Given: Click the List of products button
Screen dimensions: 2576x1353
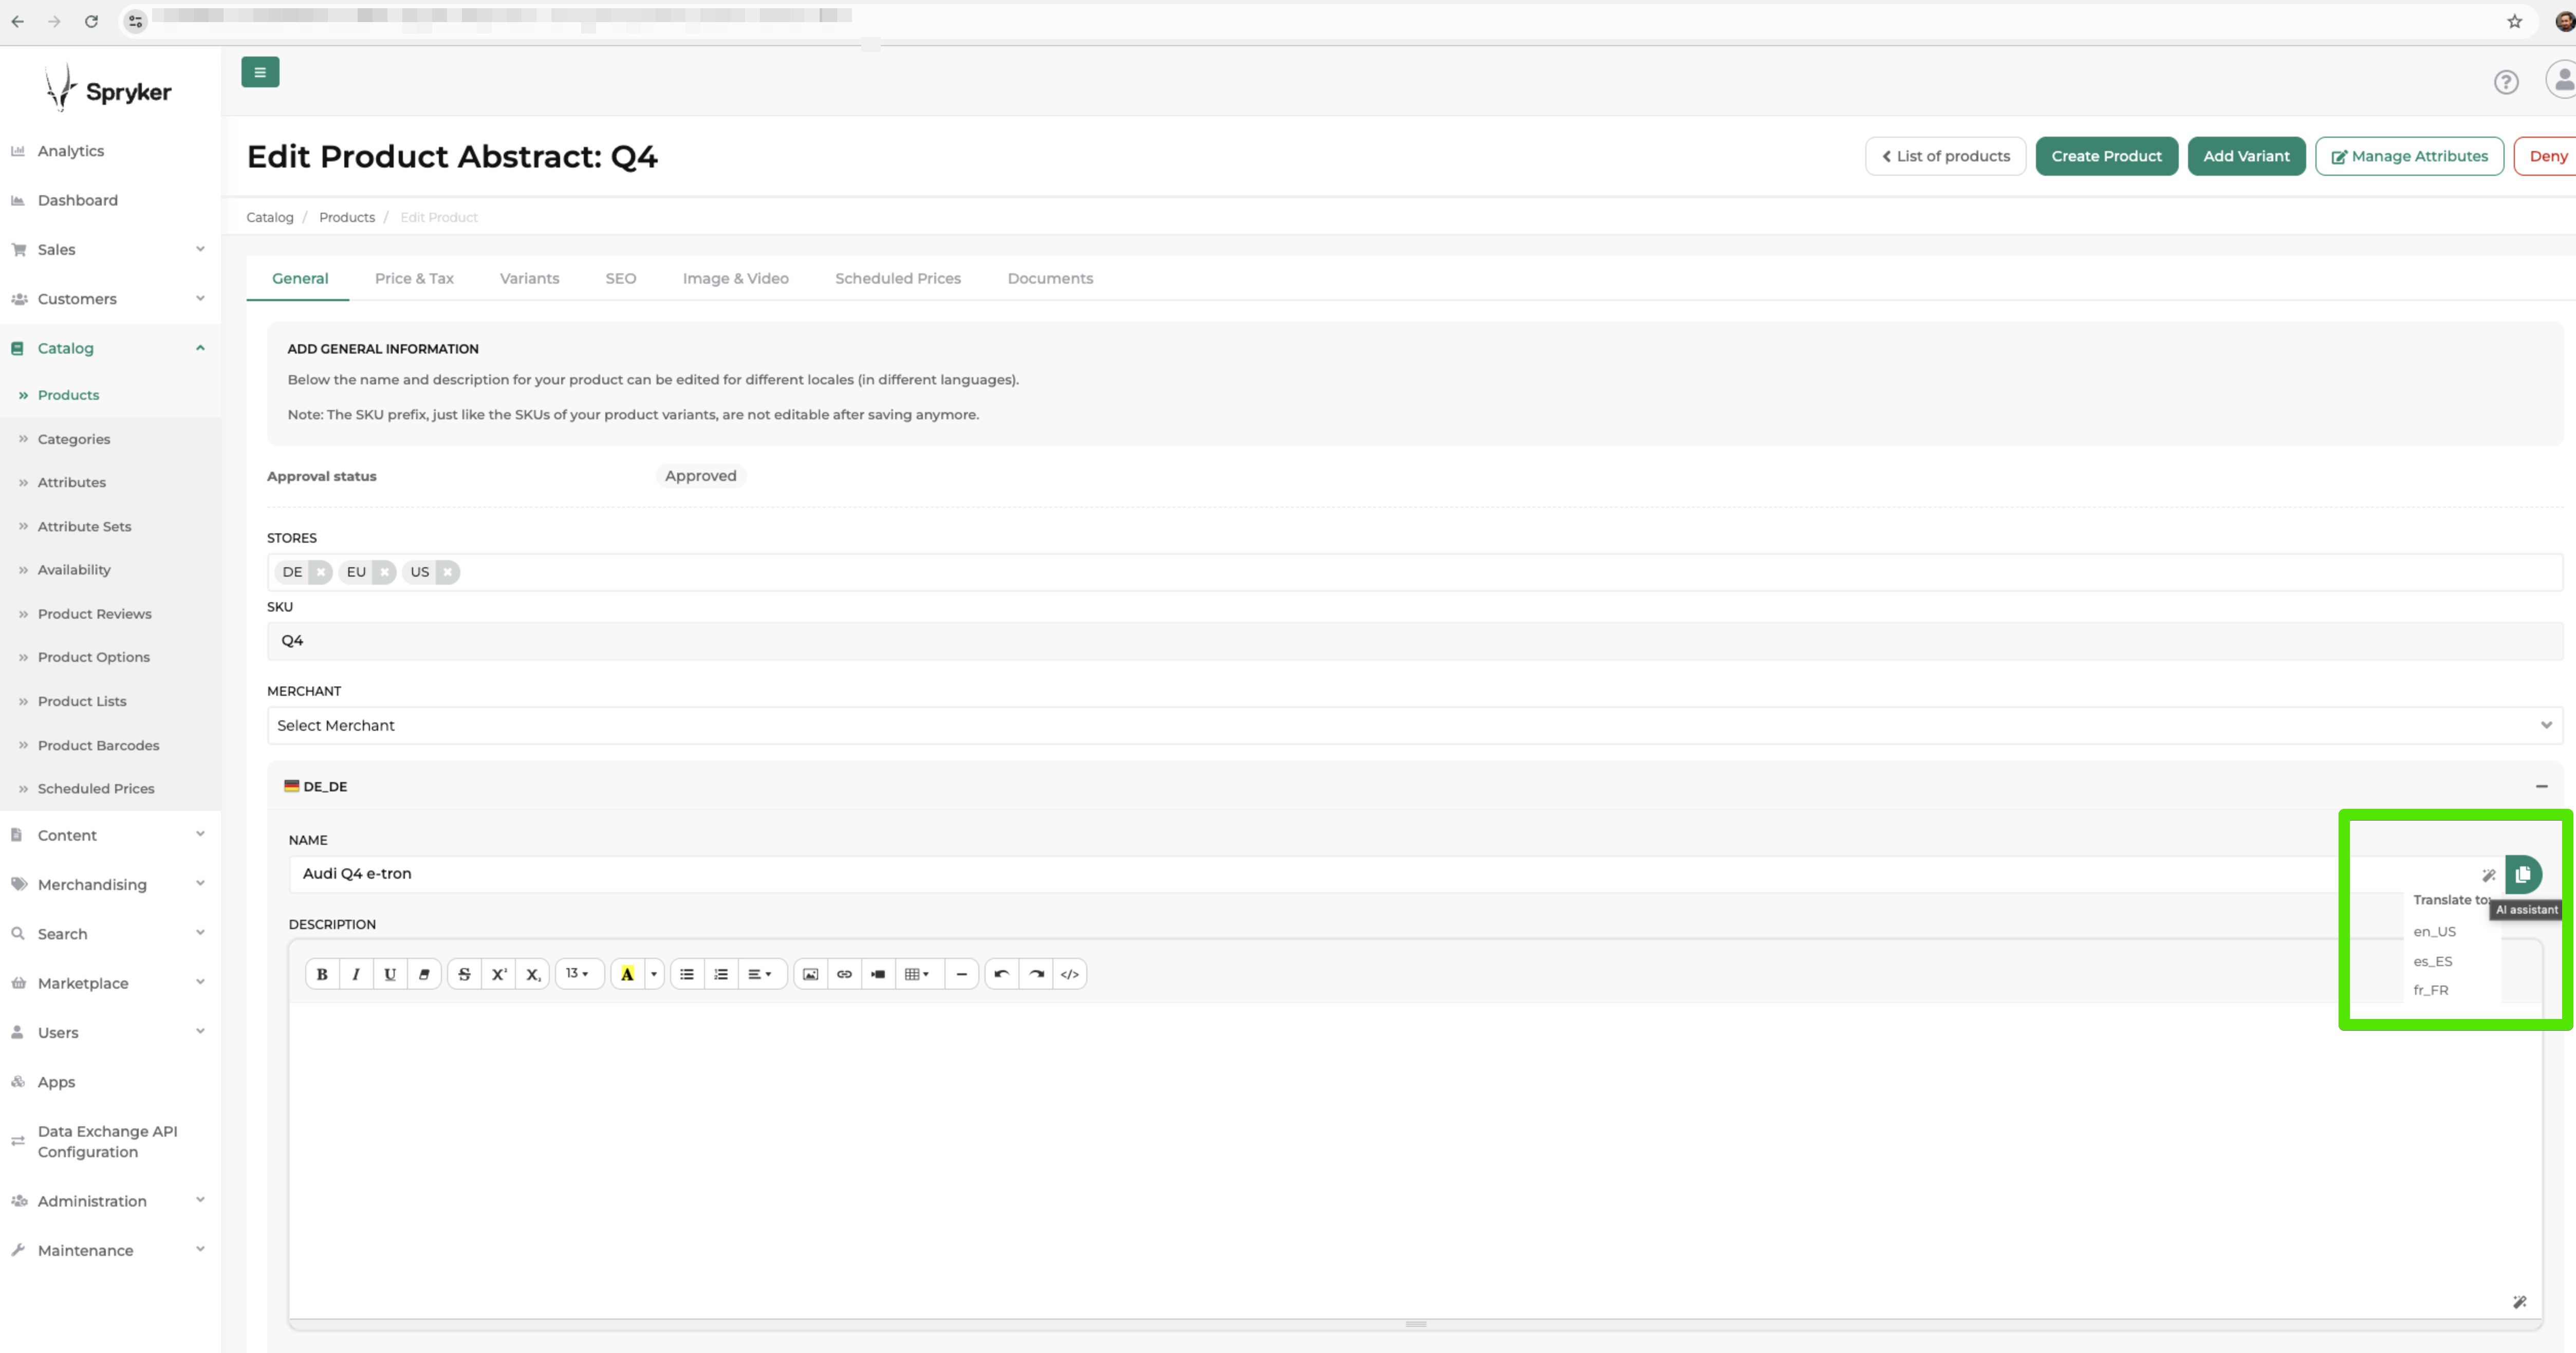Looking at the screenshot, I should coord(1945,156).
